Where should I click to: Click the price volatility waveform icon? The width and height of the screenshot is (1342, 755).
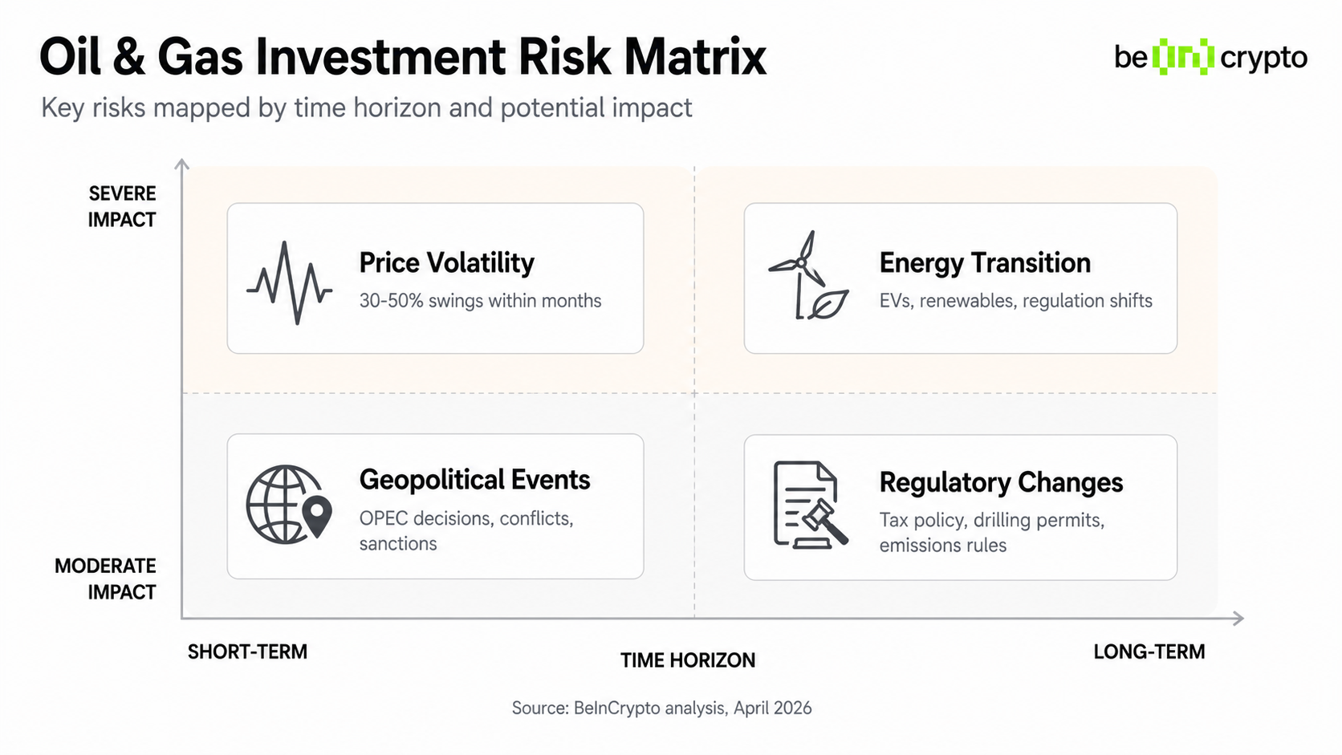click(290, 282)
